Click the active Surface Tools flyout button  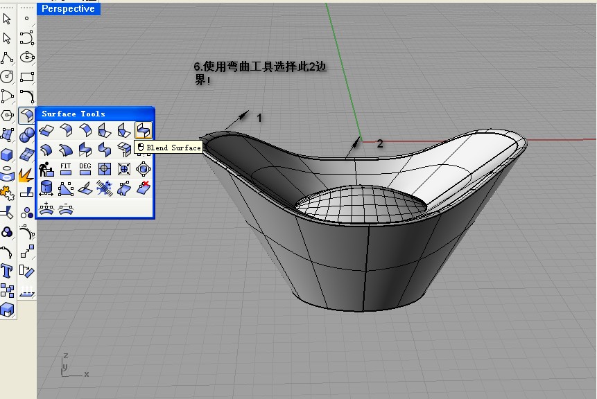26,115
